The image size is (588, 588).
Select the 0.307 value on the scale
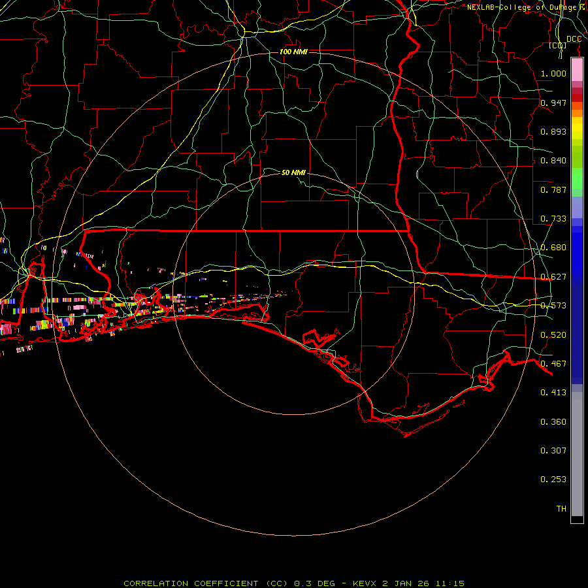click(x=553, y=451)
